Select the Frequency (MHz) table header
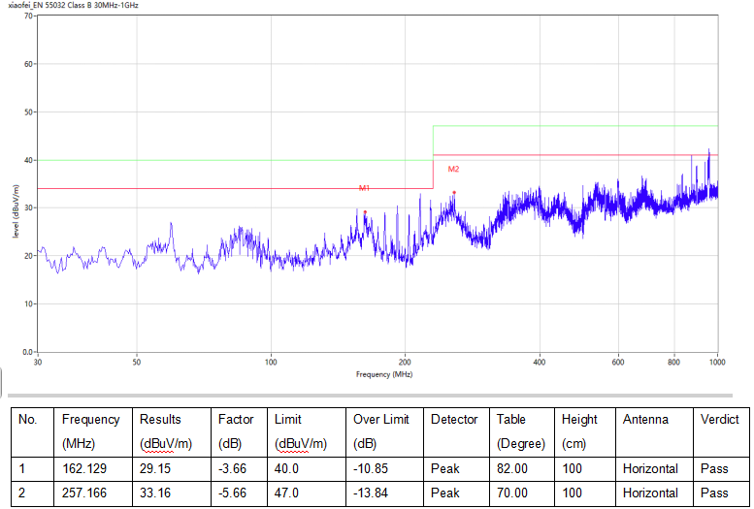This screenshot has height=509, width=754. pyautogui.click(x=90, y=431)
